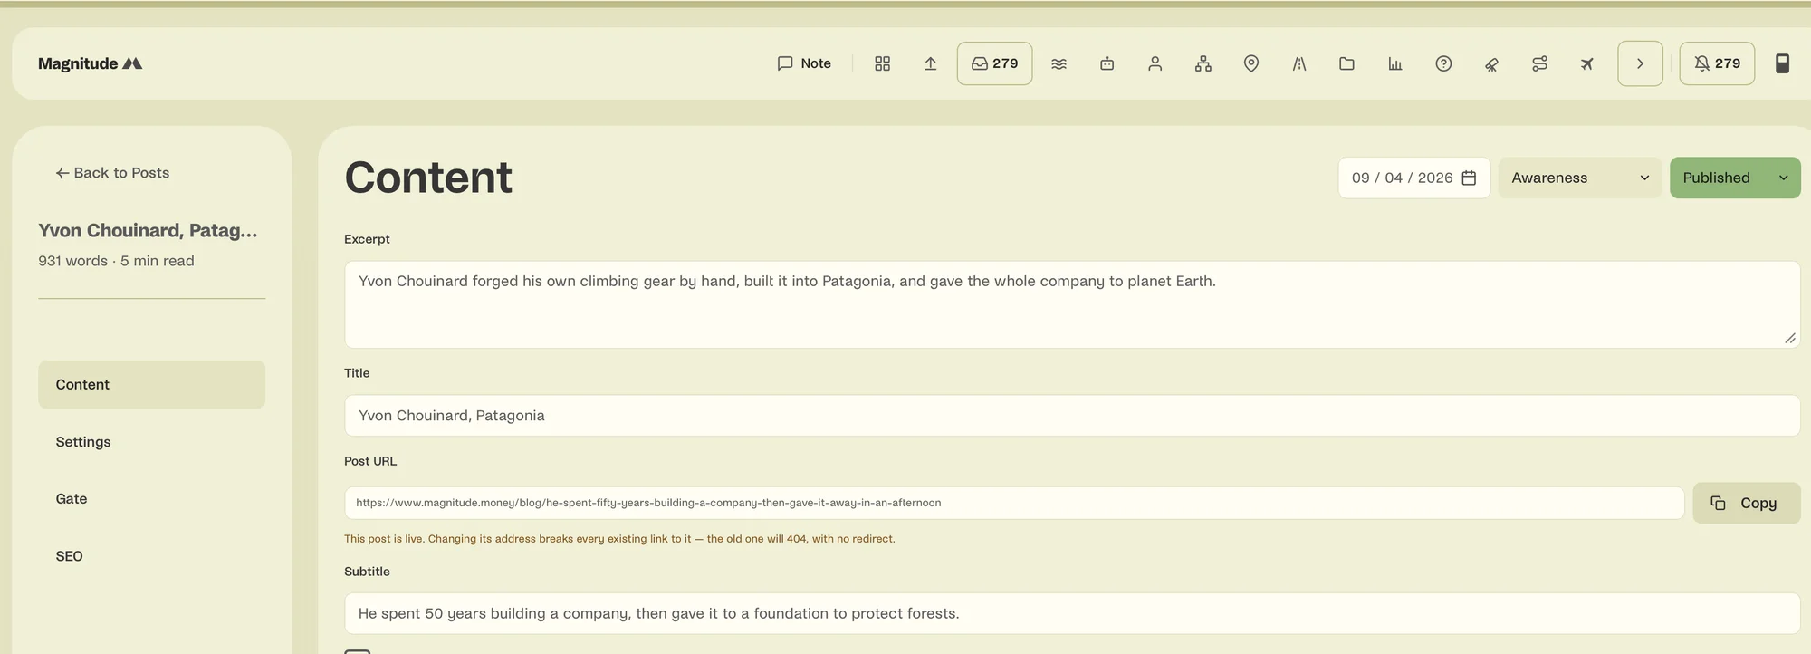Open the bar chart analytics icon
The width and height of the screenshot is (1811, 654).
[x=1394, y=63]
